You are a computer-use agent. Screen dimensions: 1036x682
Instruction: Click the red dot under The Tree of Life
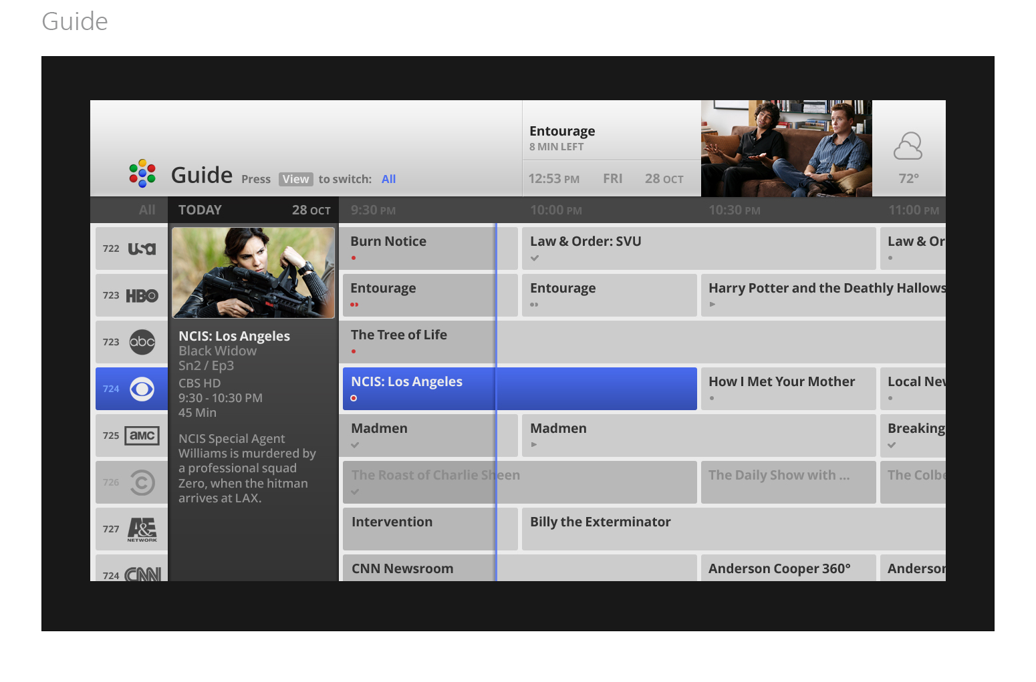[x=354, y=351]
